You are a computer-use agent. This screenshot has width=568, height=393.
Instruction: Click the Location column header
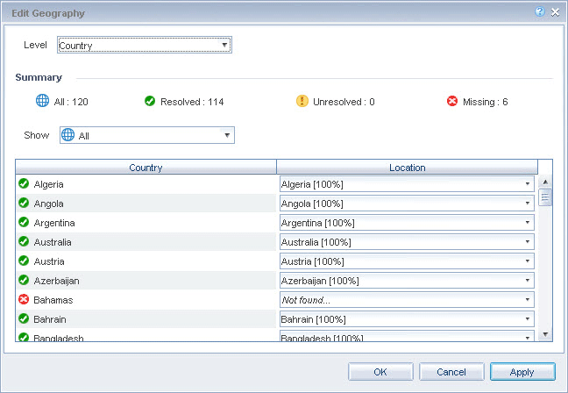pos(407,167)
